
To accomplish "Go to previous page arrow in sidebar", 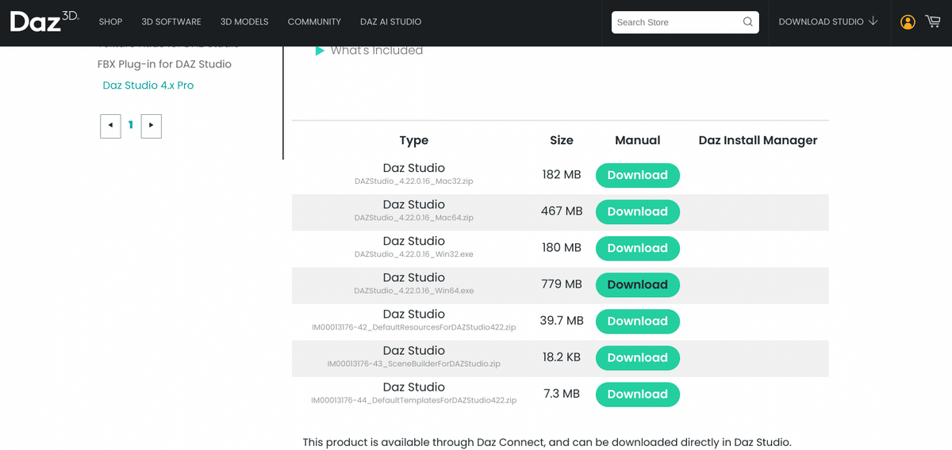I will (110, 125).
